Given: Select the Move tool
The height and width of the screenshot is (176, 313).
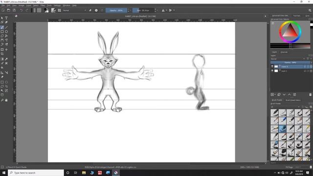Looking at the screenshot, I should (x=6, y=49).
